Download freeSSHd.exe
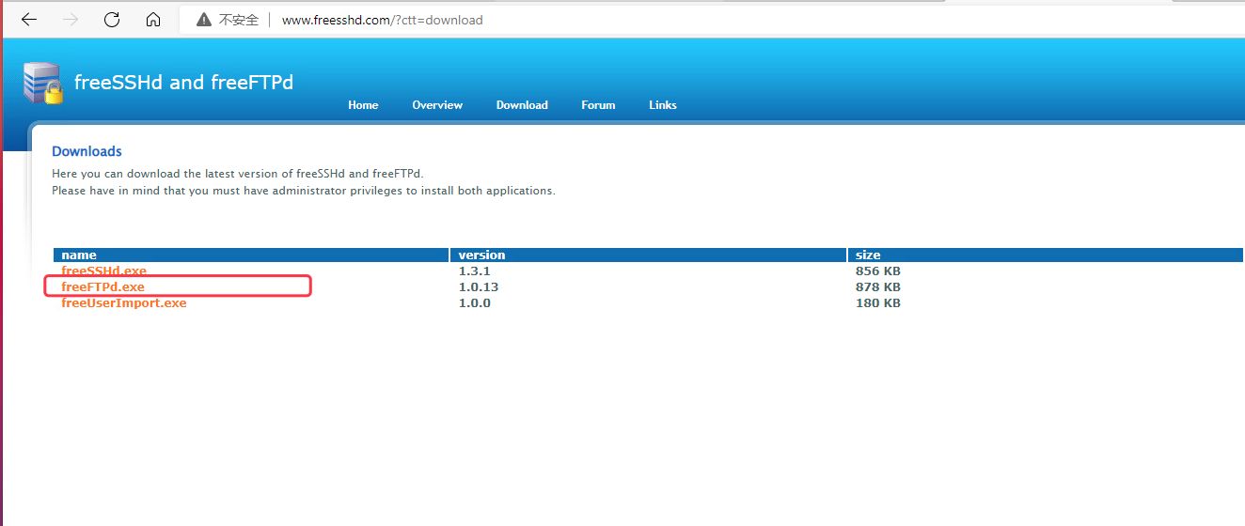Screen dimensions: 1245x526 (103, 271)
